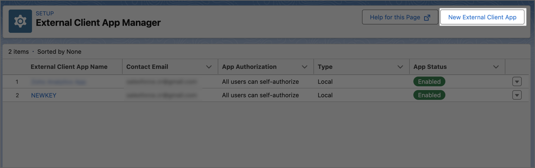The height and width of the screenshot is (168, 535).
Task: Expand the Type column menu
Action: [x=400, y=67]
